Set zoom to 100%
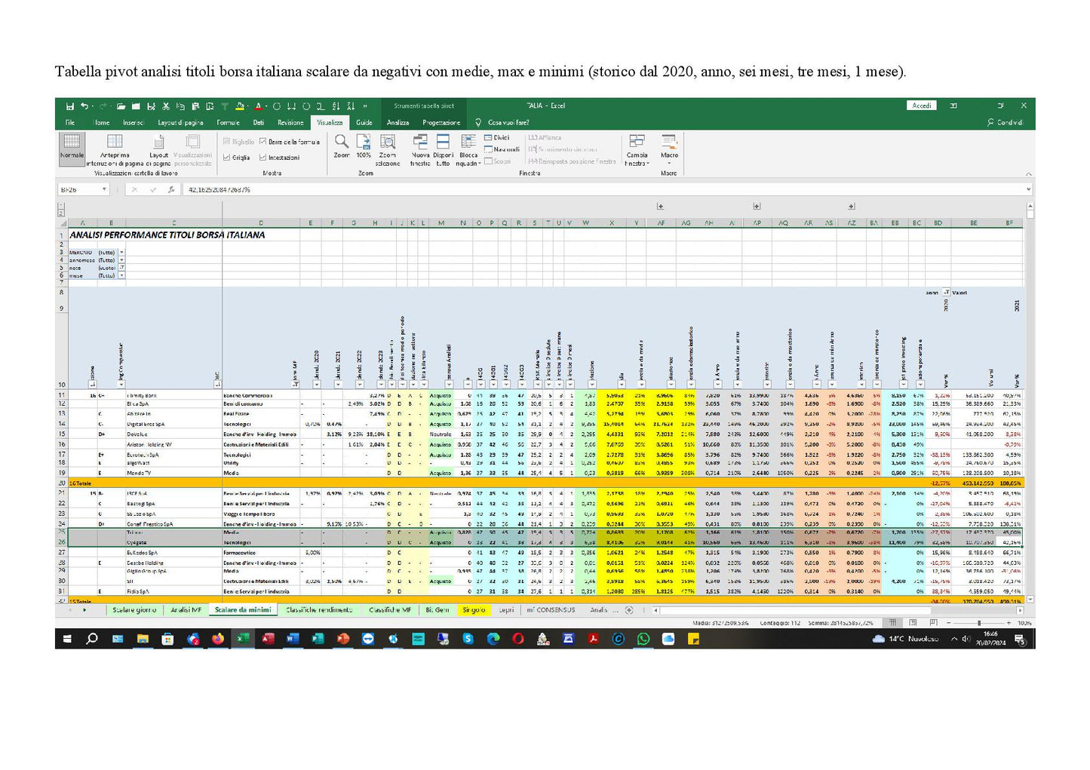The image size is (1090, 770). [x=364, y=146]
